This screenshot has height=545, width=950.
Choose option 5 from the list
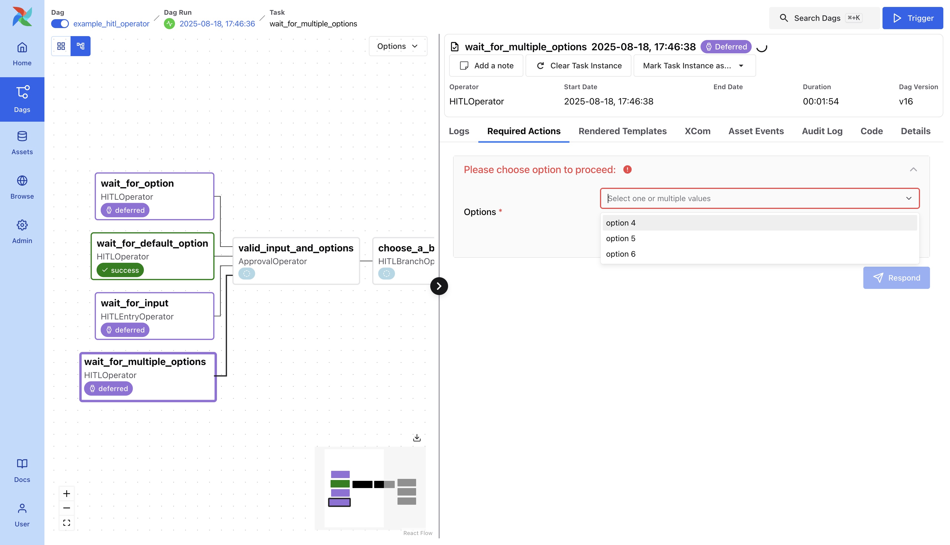point(759,238)
